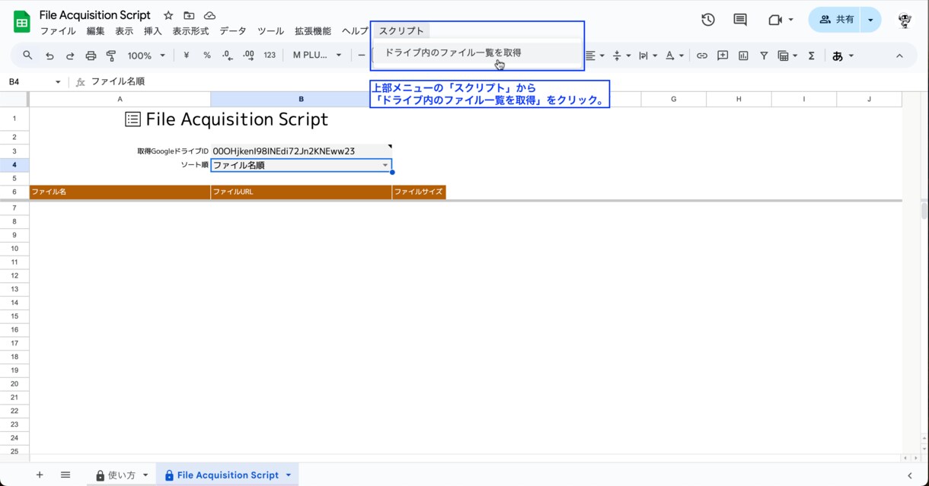Click the move to folder icon
The width and height of the screenshot is (929, 486).
pyautogui.click(x=189, y=15)
